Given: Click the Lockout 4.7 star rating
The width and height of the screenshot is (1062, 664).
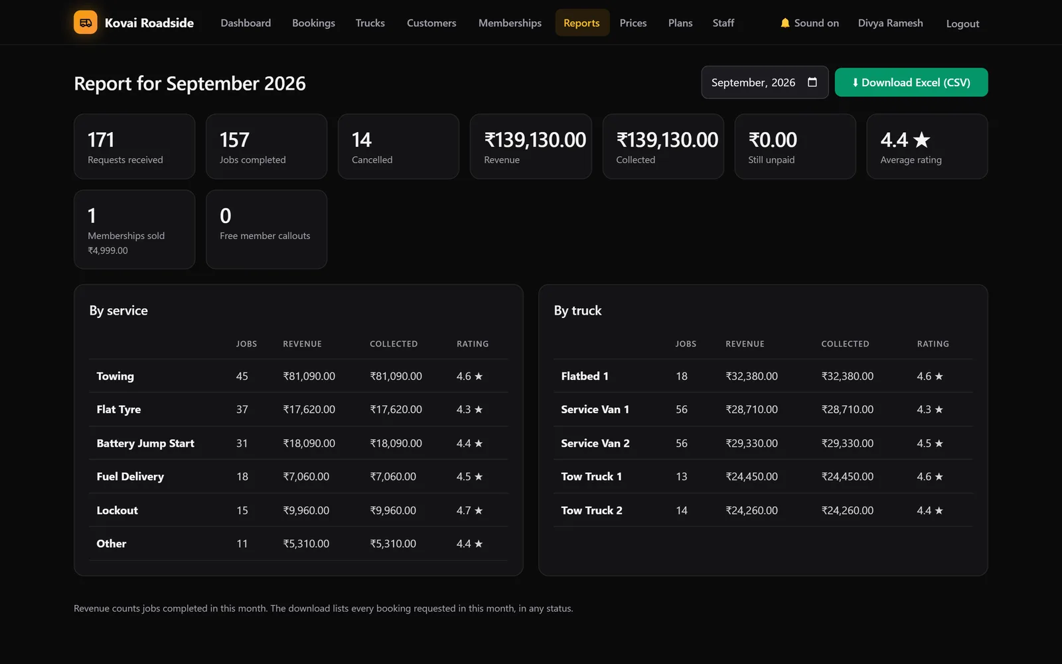Looking at the screenshot, I should pos(469,510).
